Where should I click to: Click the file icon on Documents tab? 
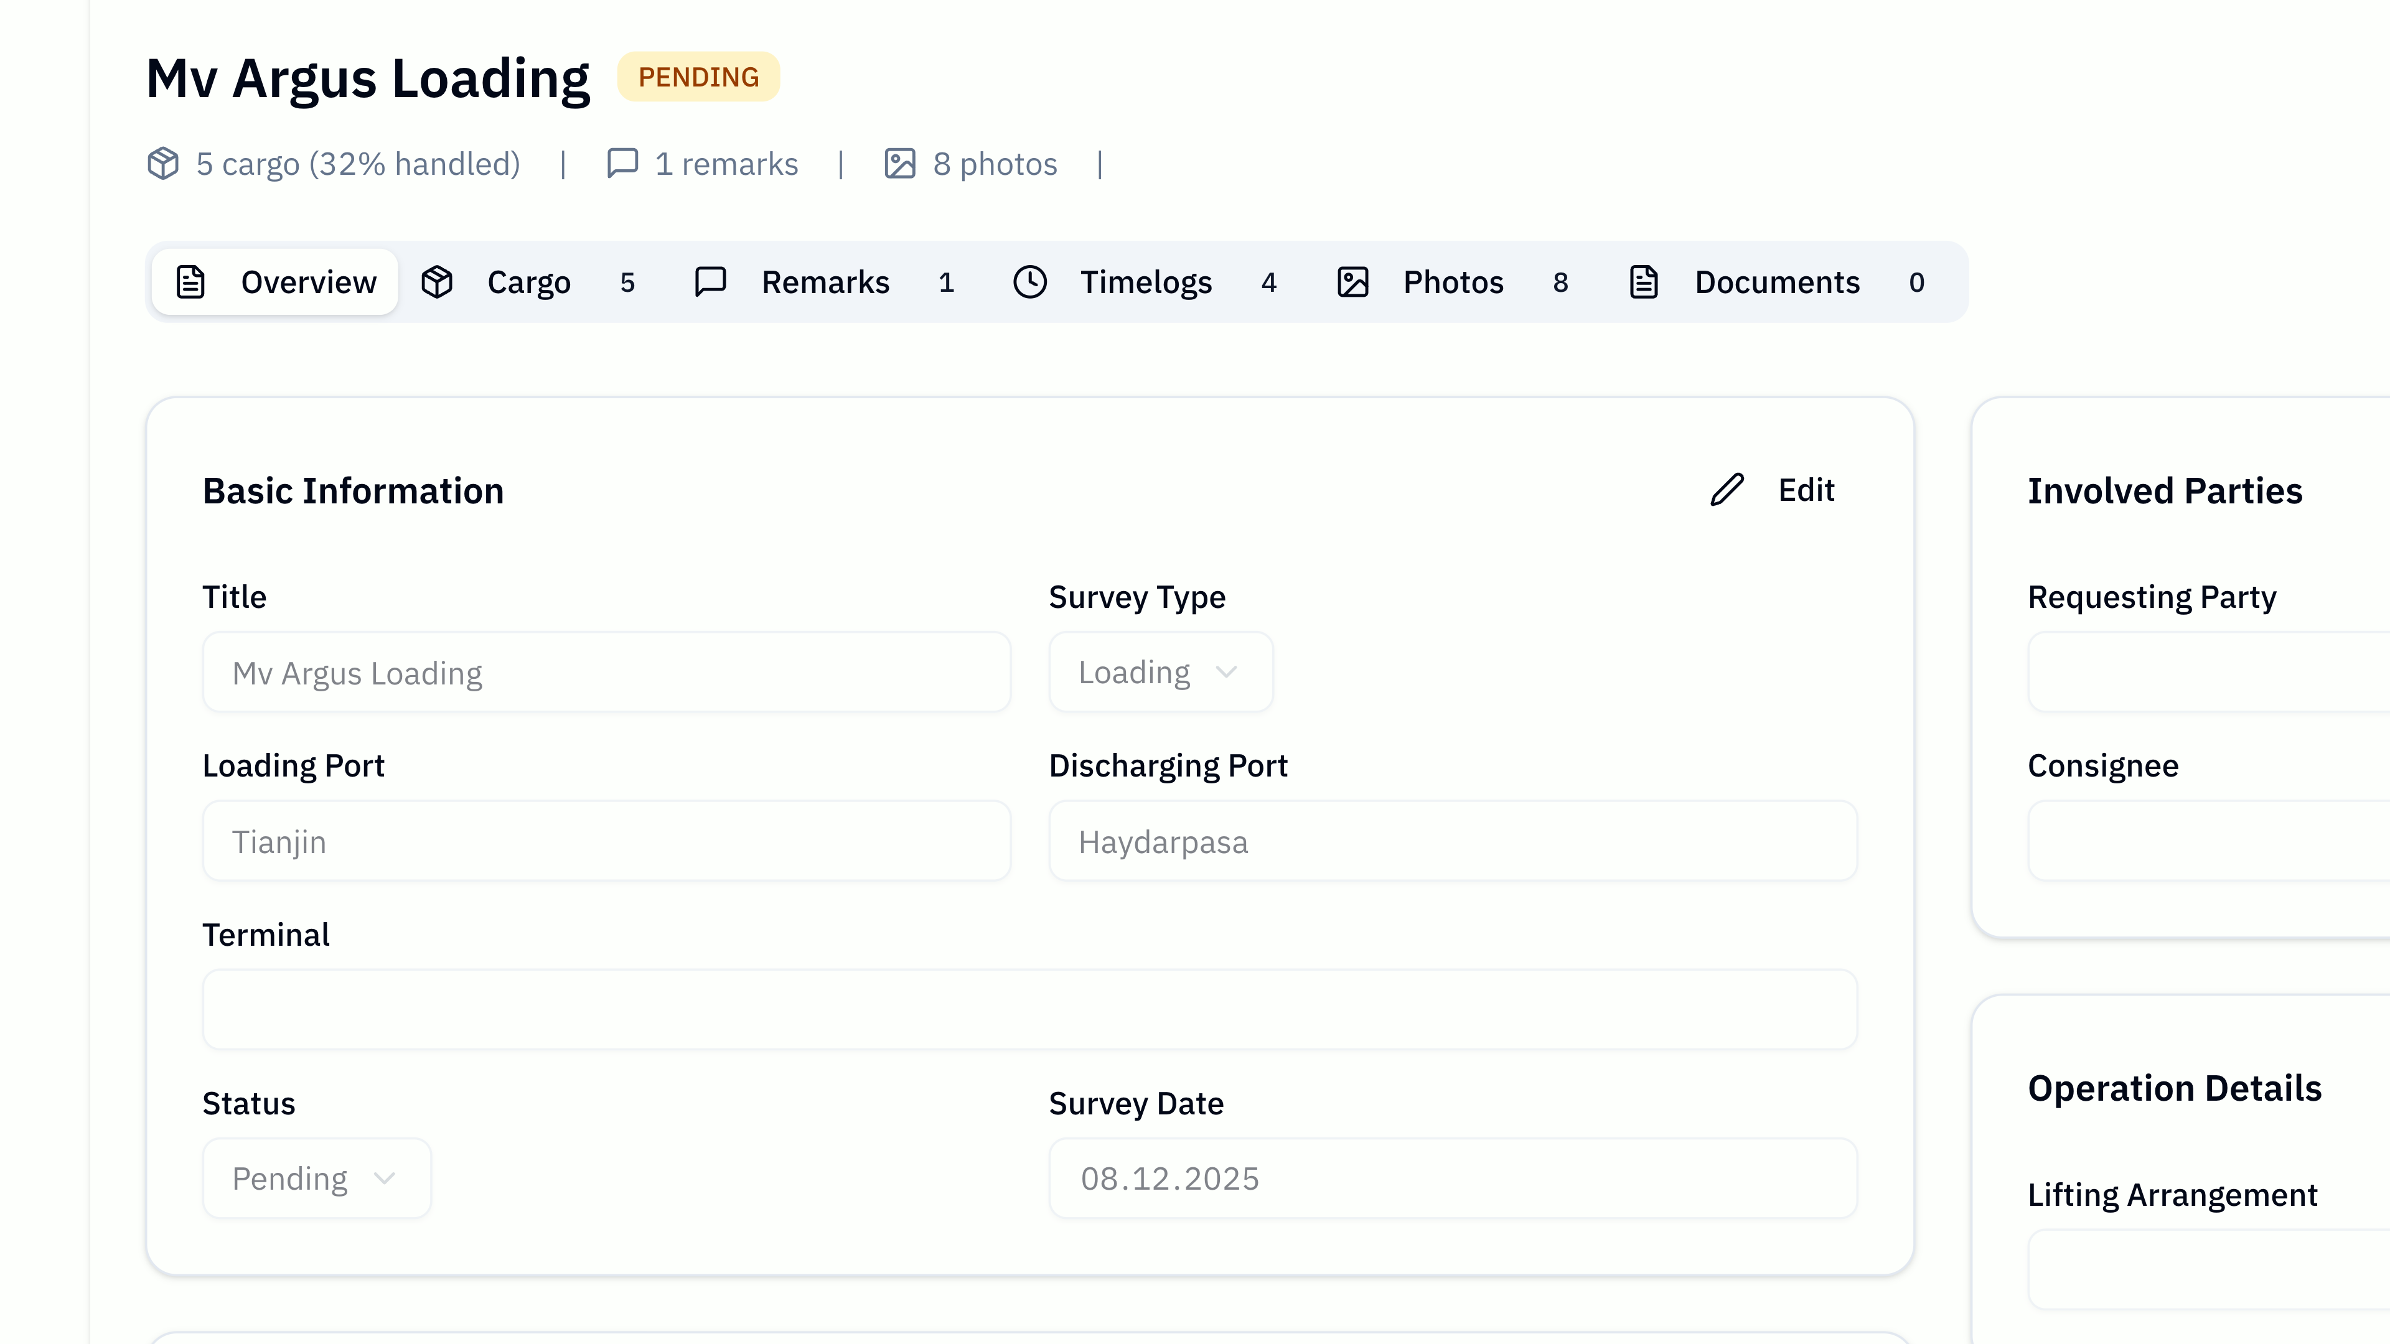coord(1643,282)
